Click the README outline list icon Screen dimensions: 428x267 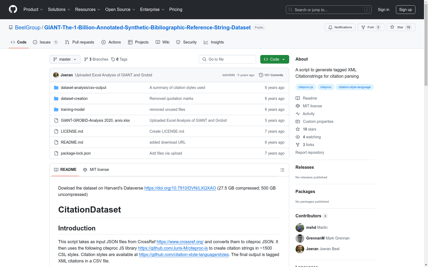(x=282, y=170)
